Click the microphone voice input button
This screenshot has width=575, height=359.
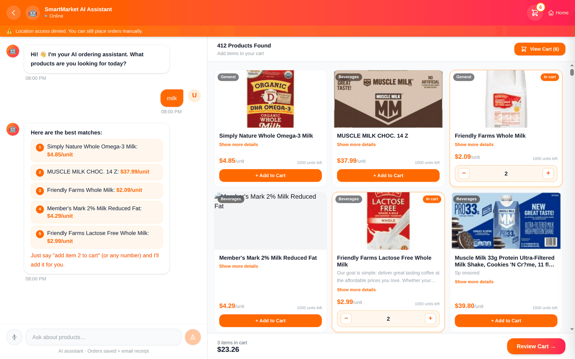pos(14,337)
